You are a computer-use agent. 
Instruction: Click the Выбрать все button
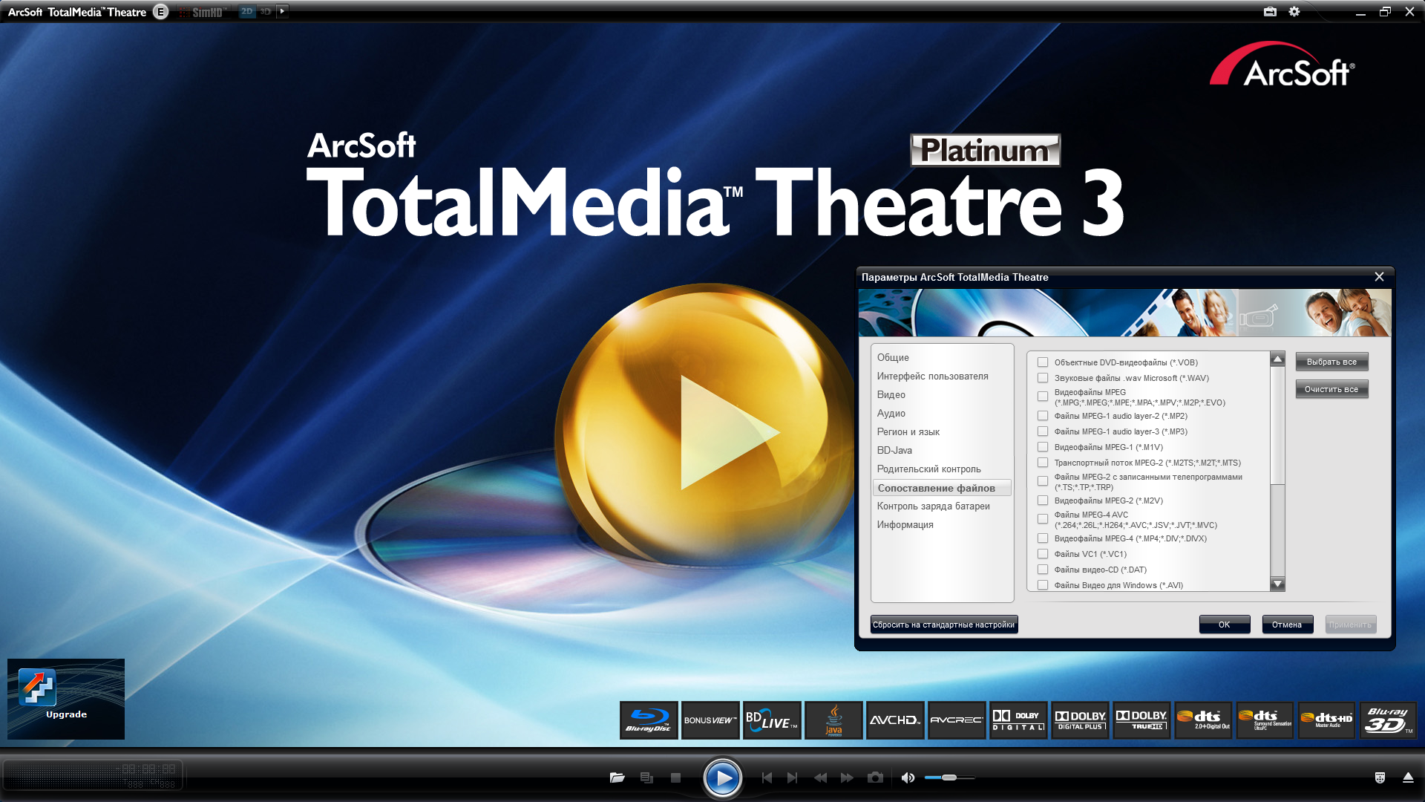pyautogui.click(x=1331, y=362)
